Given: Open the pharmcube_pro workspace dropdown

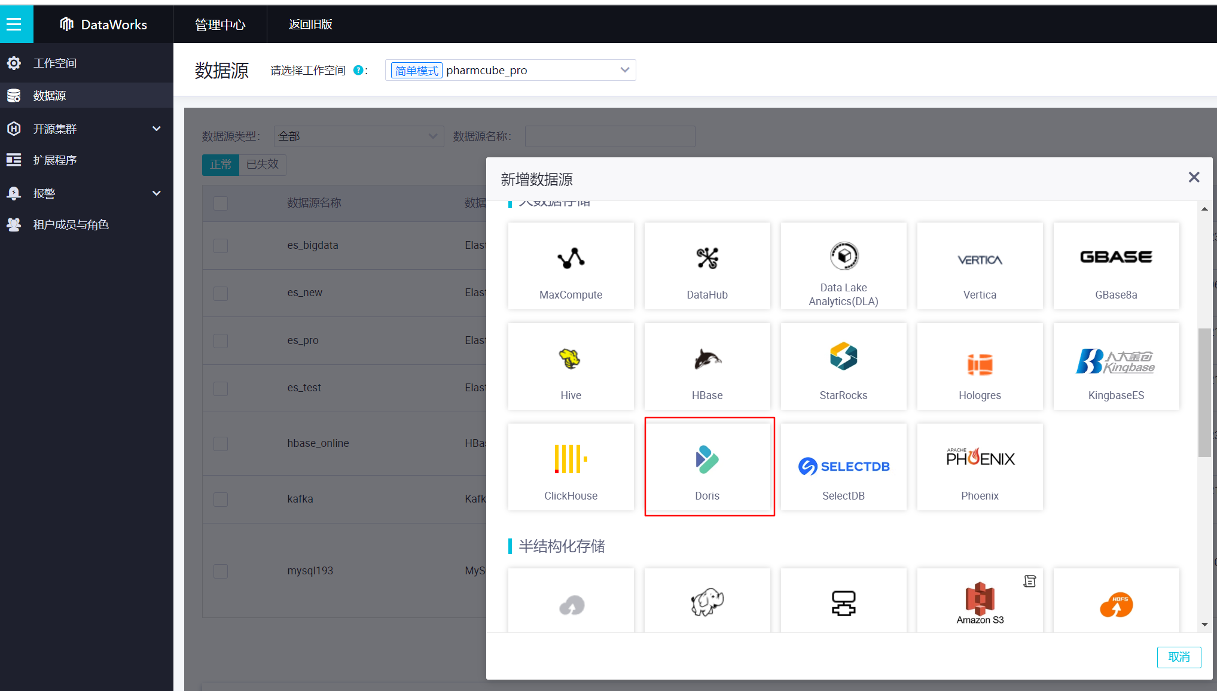Looking at the screenshot, I should pyautogui.click(x=510, y=70).
